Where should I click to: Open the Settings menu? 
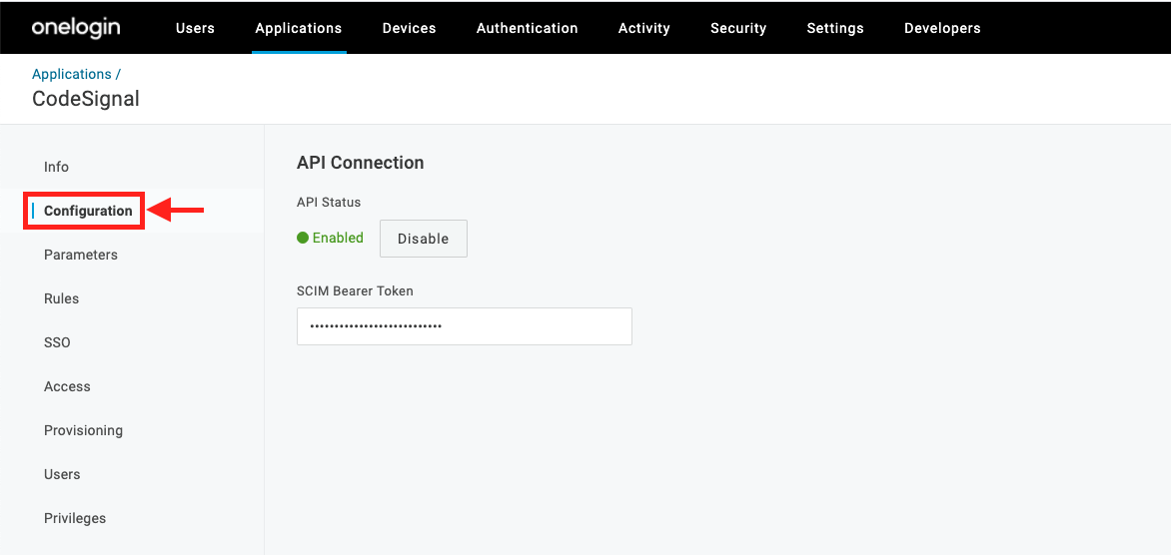[835, 28]
